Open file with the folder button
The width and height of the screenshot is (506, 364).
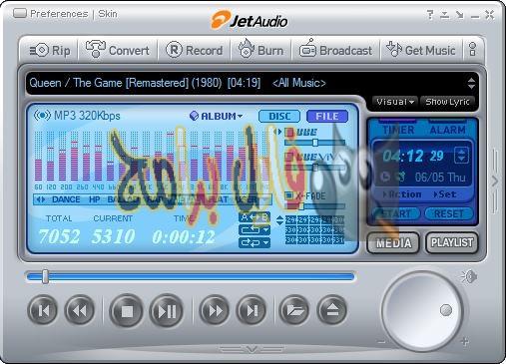point(294,311)
